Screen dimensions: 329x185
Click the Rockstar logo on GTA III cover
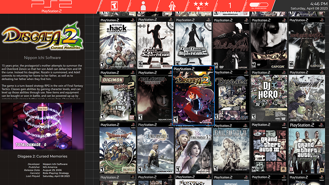coord(283,169)
